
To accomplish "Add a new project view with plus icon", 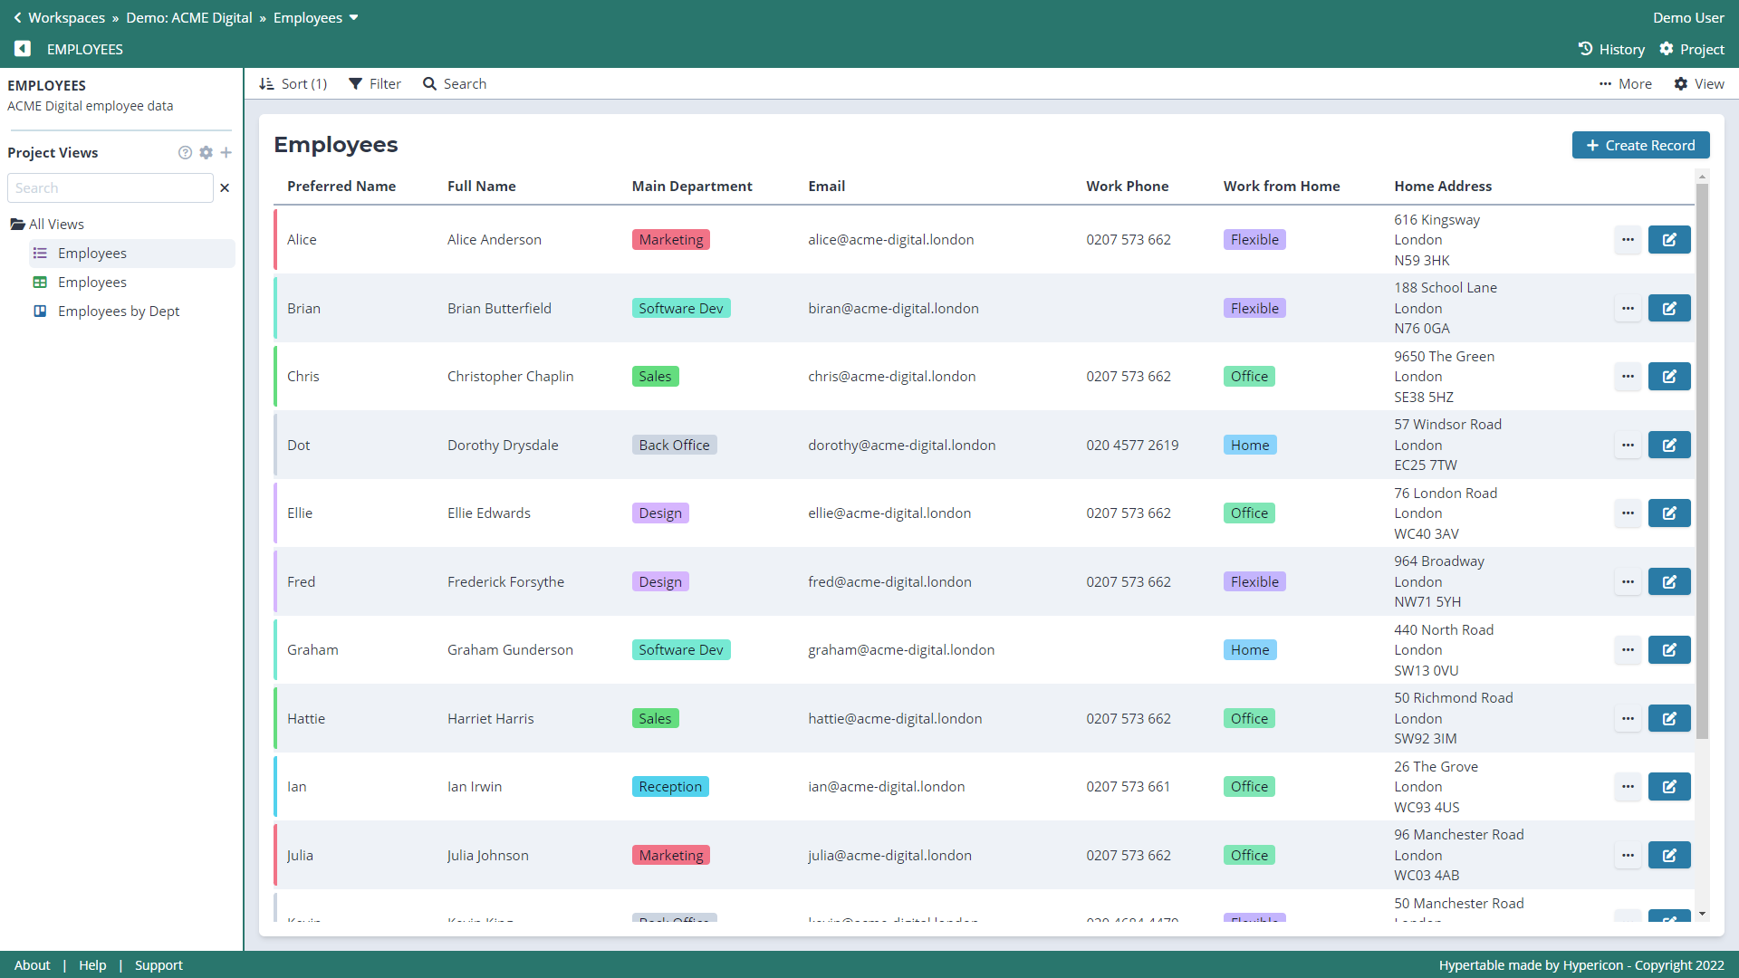I will [x=226, y=152].
